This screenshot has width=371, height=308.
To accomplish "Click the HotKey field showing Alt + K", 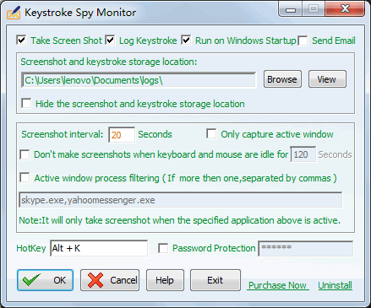I will pyautogui.click(x=99, y=248).
